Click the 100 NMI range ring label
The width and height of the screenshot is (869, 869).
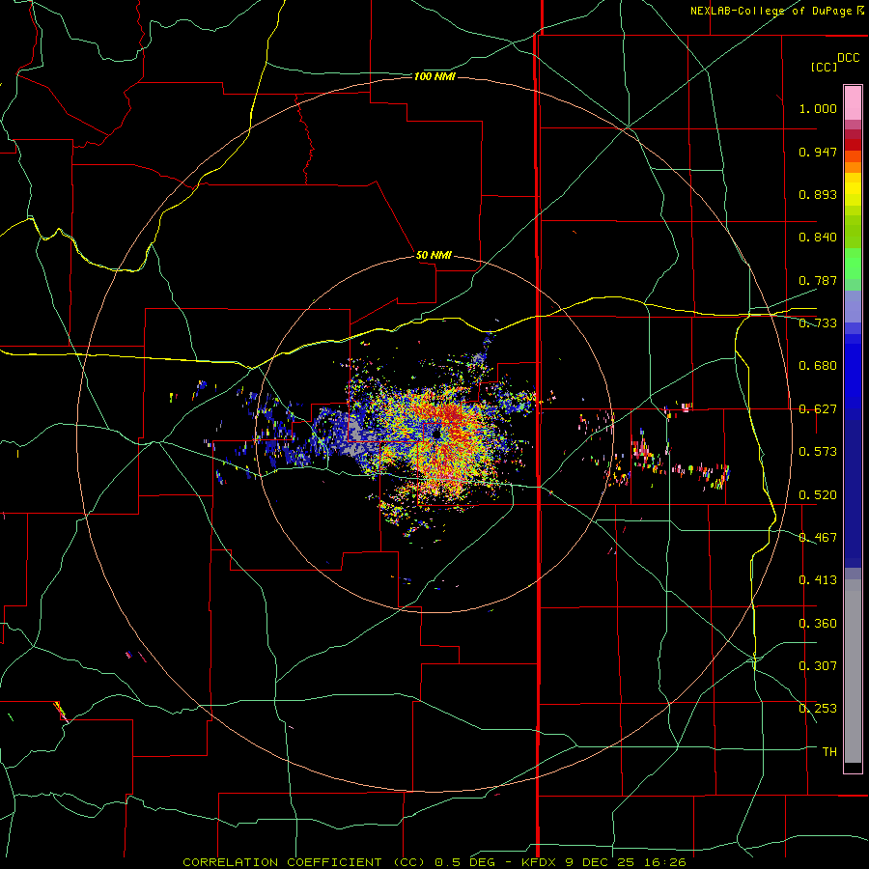[x=434, y=76]
